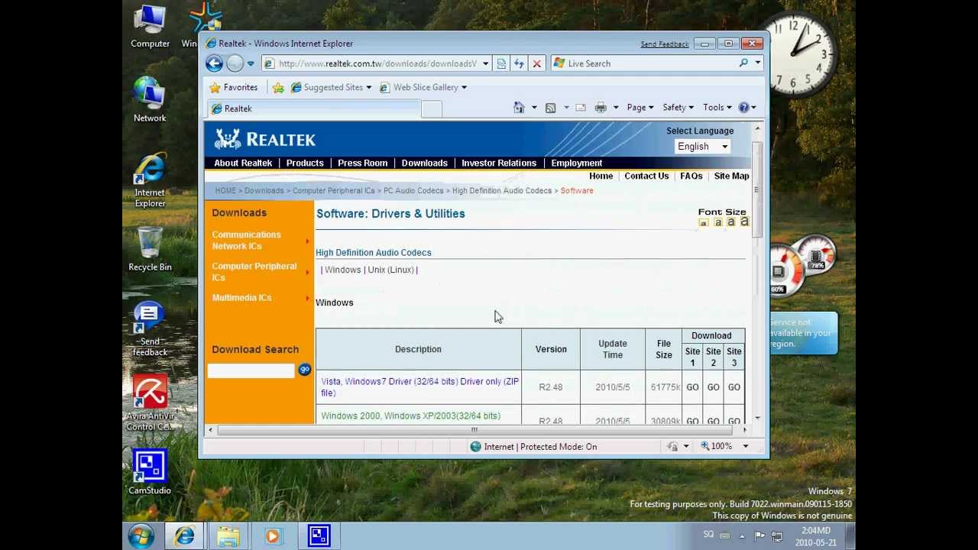The width and height of the screenshot is (978, 550).
Task: Click the Read Mail envelope icon
Action: coord(581,108)
